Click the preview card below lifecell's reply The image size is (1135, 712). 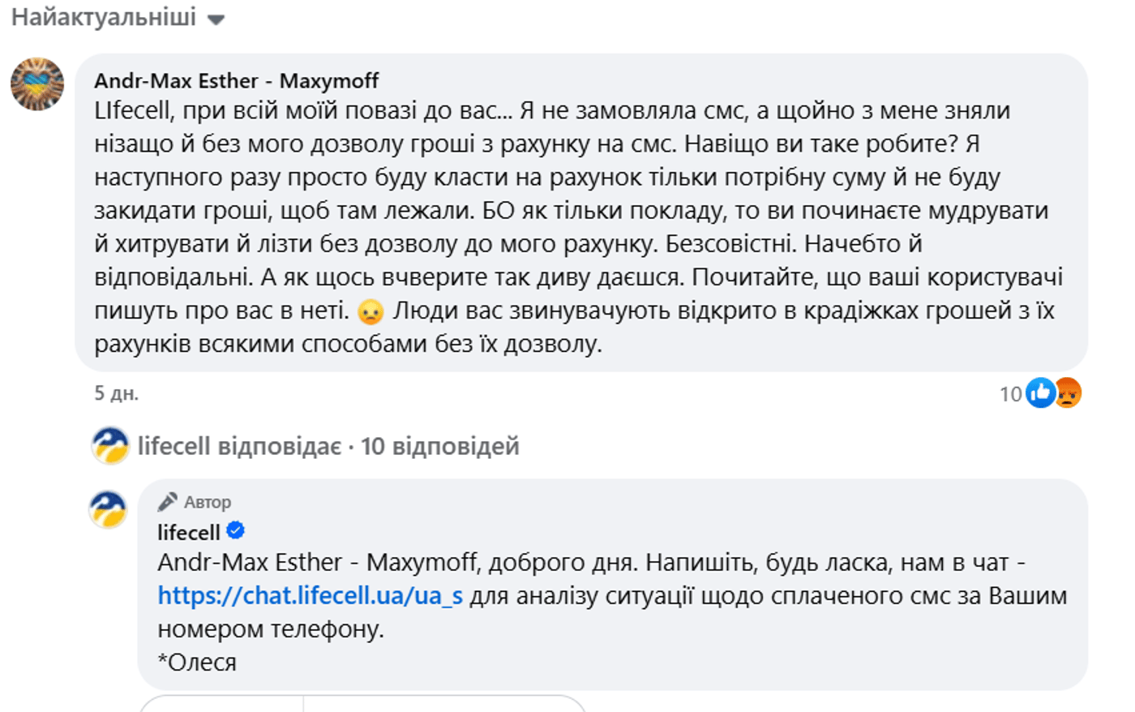362,703
